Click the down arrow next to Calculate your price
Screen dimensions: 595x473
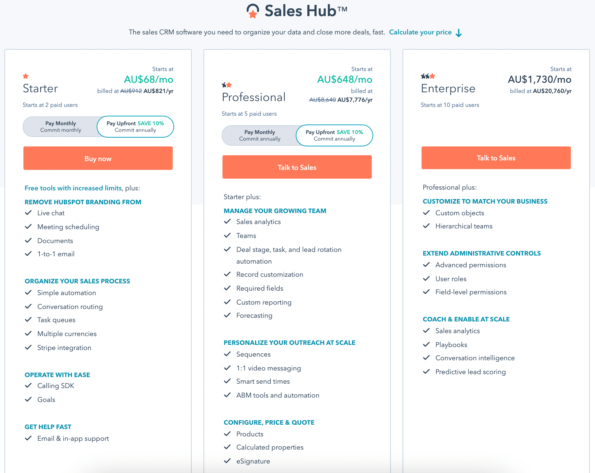[459, 33]
